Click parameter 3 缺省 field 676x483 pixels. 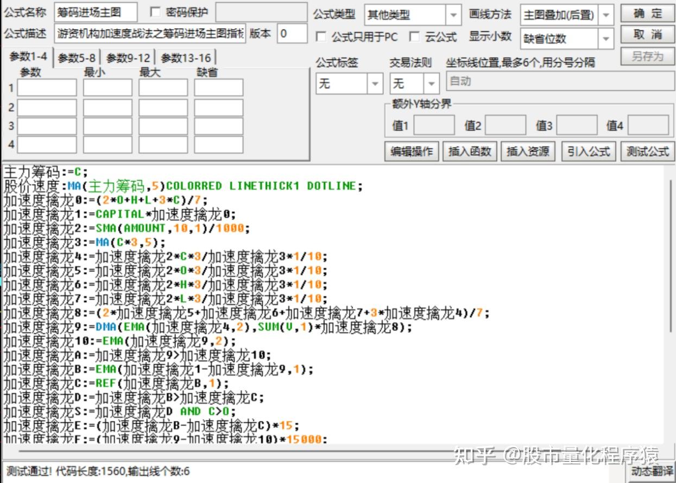219,126
